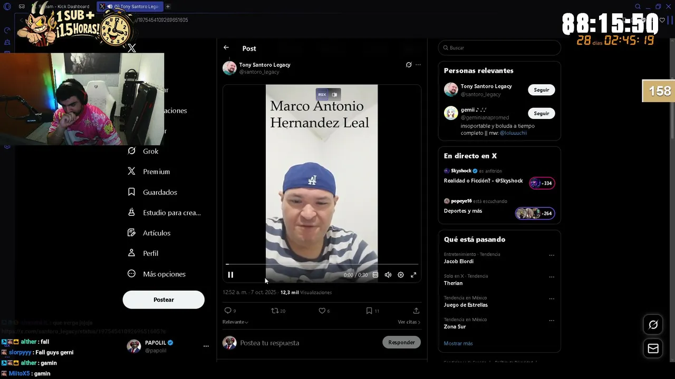Click the share post icon

tap(416, 311)
